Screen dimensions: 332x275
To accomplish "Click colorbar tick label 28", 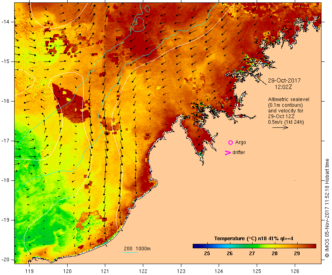I will (x=275, y=254).
